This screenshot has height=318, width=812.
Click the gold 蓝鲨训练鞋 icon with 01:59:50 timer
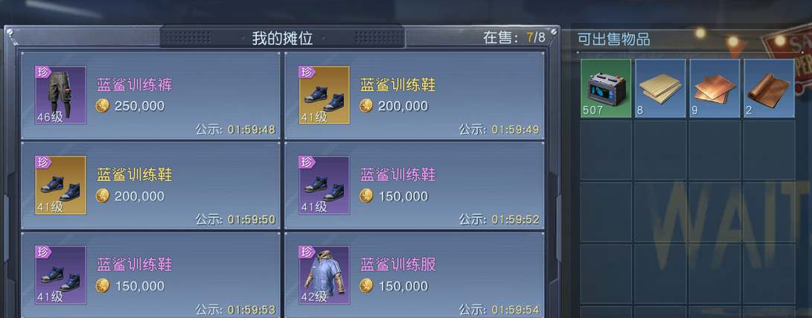click(60, 185)
